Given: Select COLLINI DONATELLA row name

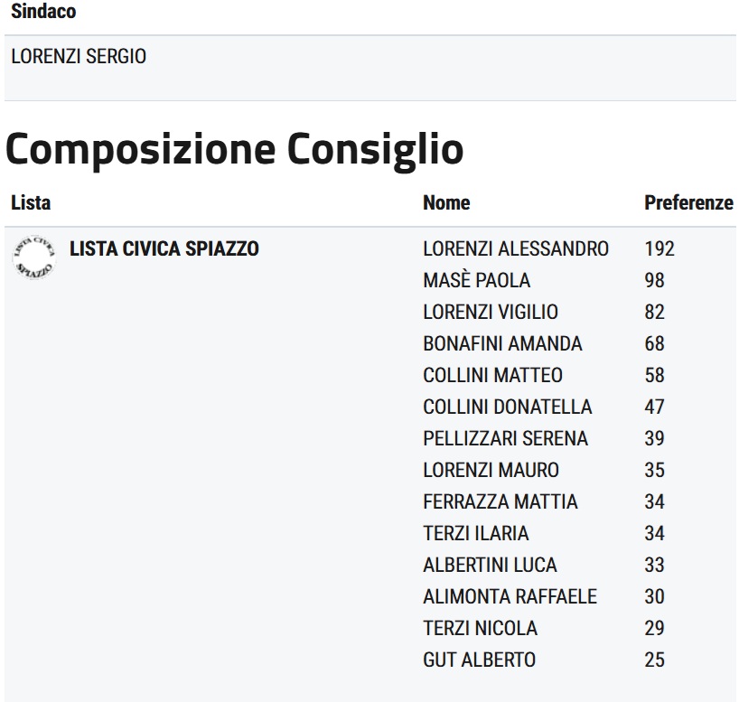Looking at the screenshot, I should [507, 407].
